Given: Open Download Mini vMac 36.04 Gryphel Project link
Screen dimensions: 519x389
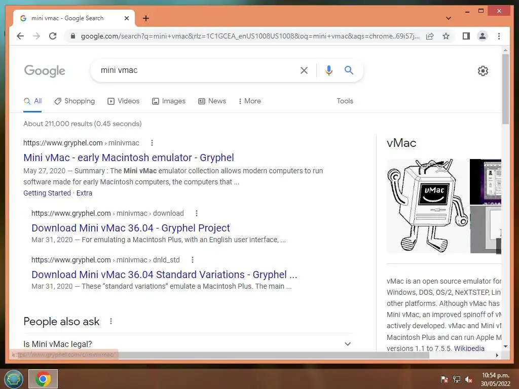Looking at the screenshot, I should coord(130,228).
